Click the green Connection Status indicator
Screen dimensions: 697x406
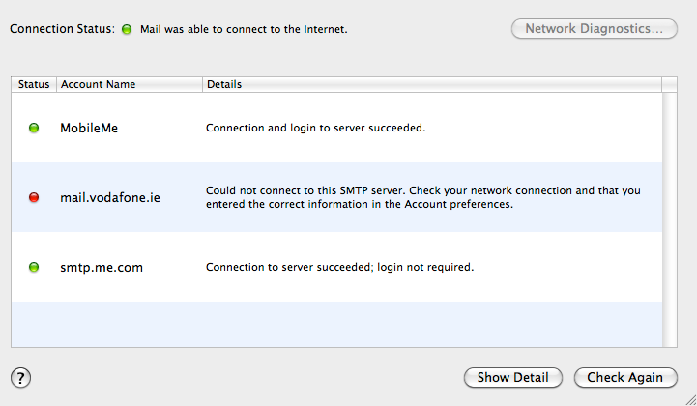[x=127, y=29]
